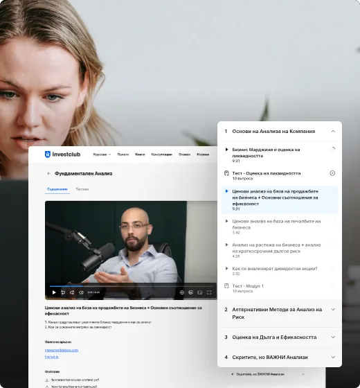
Task: Click module title Основи на Анализа на Компания
Action: pyautogui.click(x=273, y=132)
